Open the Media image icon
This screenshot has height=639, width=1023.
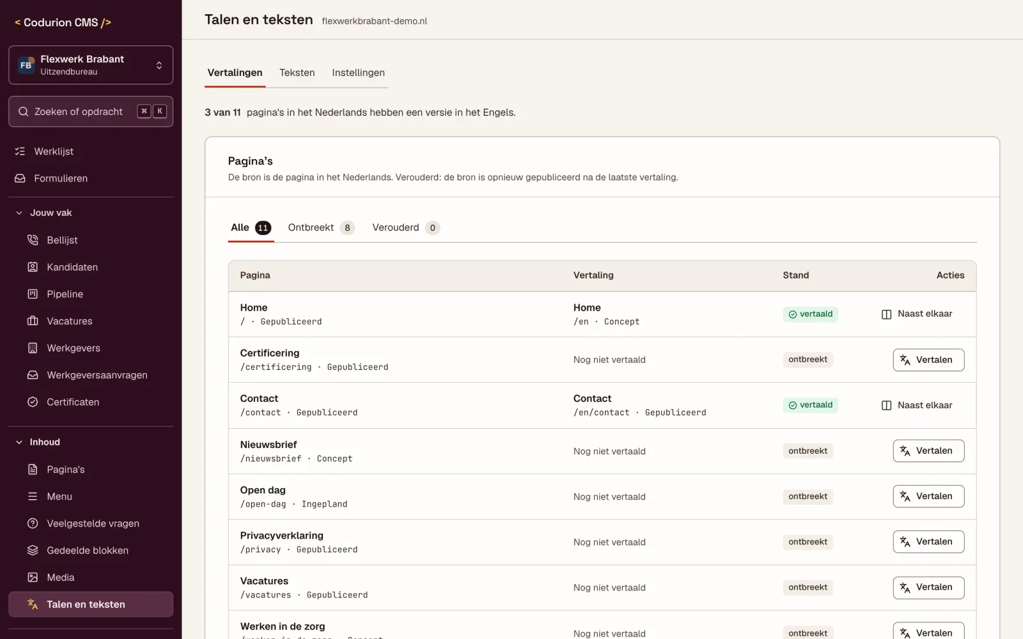(x=33, y=578)
